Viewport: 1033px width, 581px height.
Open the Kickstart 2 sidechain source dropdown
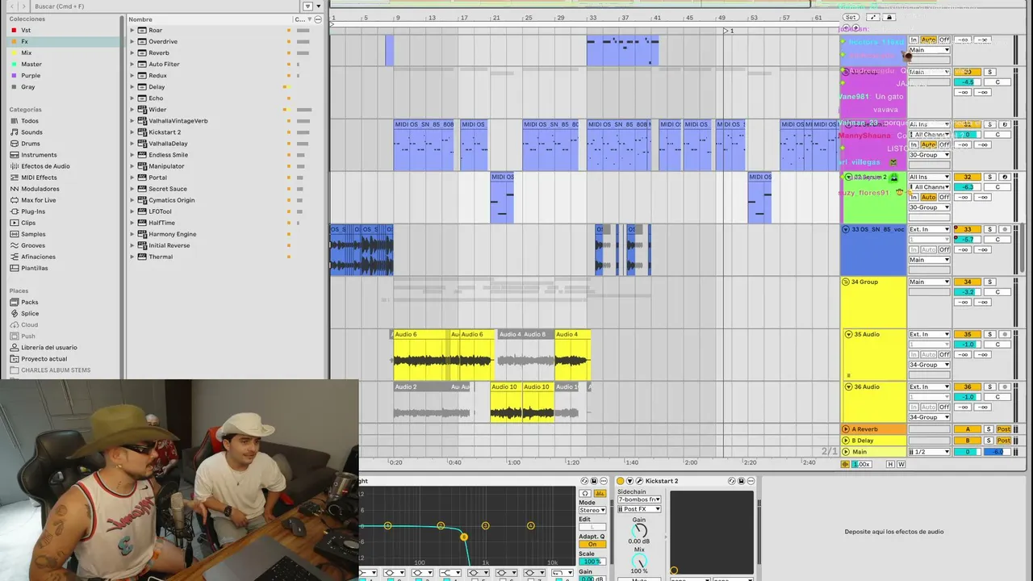[639, 499]
